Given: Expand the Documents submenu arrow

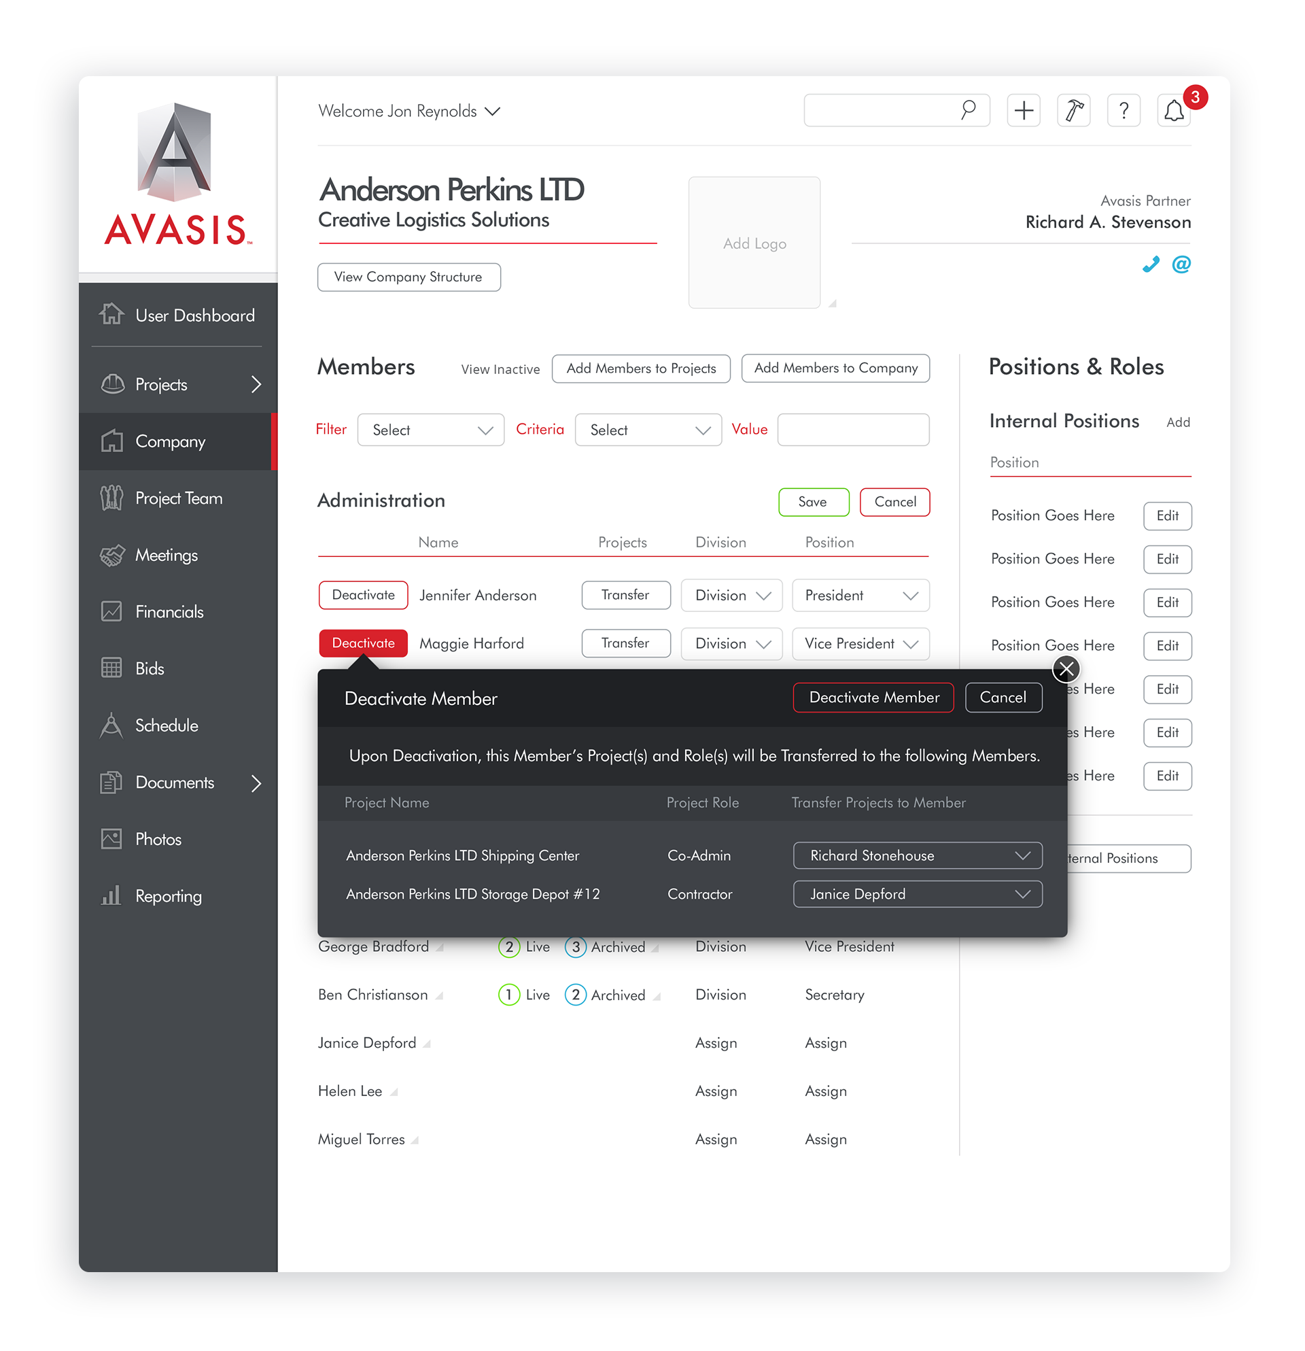Looking at the screenshot, I should (256, 783).
